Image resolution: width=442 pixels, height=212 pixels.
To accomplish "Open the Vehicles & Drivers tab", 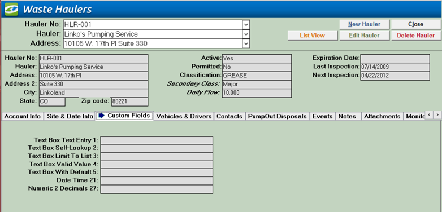I will (x=184, y=116).
